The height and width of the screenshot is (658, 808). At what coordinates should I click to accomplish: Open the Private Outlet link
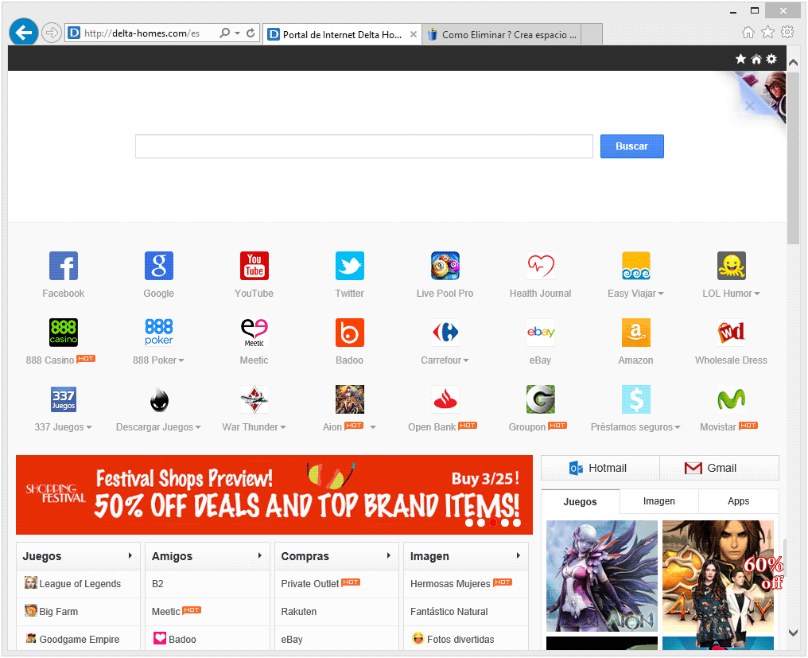coord(310,584)
